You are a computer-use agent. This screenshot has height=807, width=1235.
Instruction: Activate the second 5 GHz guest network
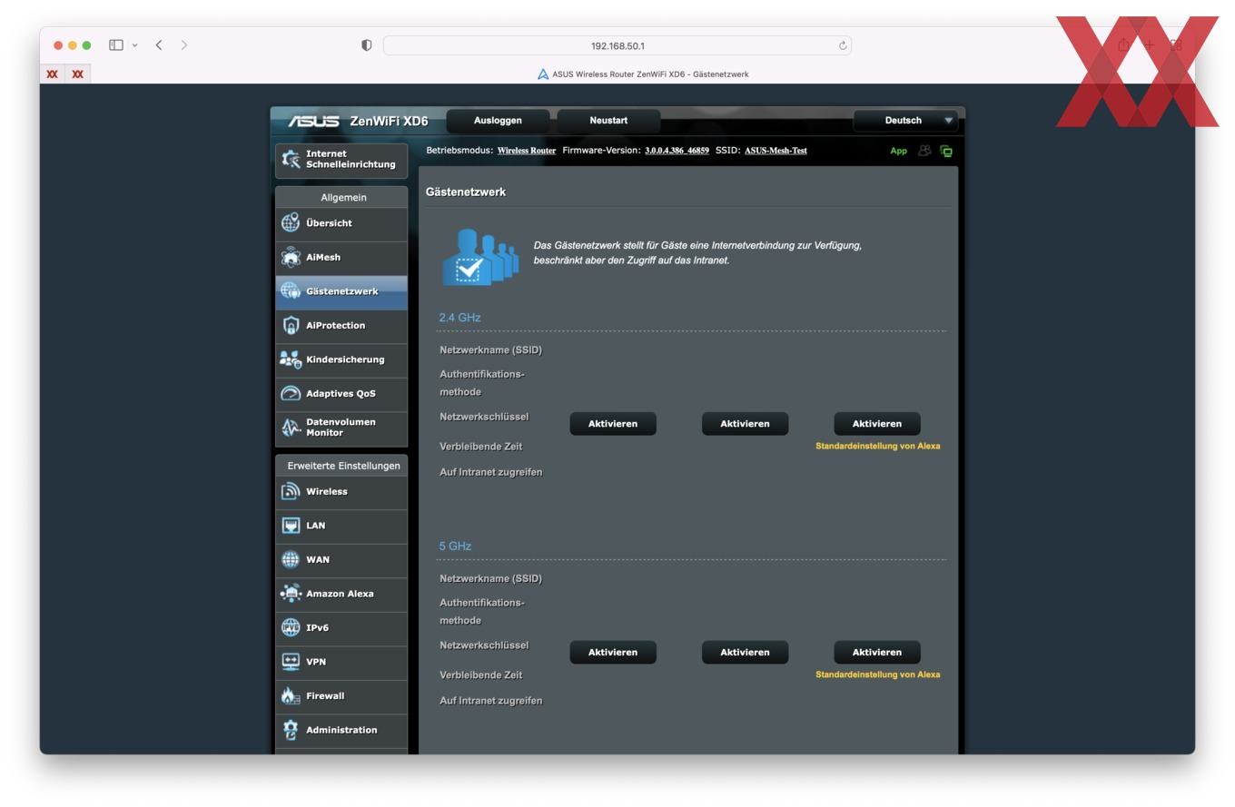(745, 653)
